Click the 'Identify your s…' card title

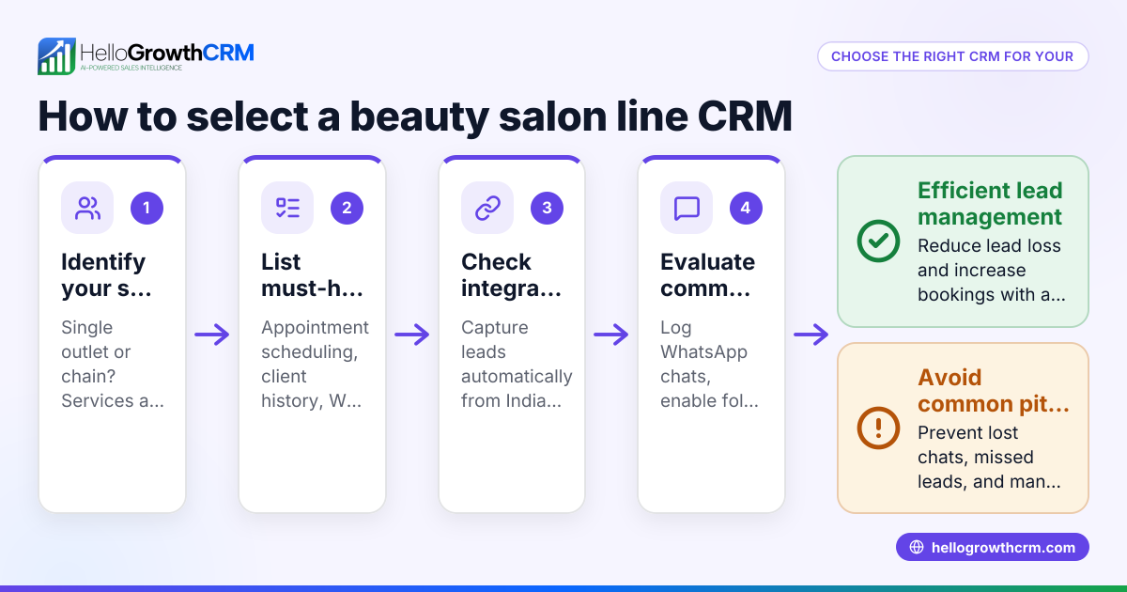[x=106, y=275]
